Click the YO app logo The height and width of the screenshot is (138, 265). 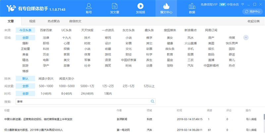click(11, 8)
